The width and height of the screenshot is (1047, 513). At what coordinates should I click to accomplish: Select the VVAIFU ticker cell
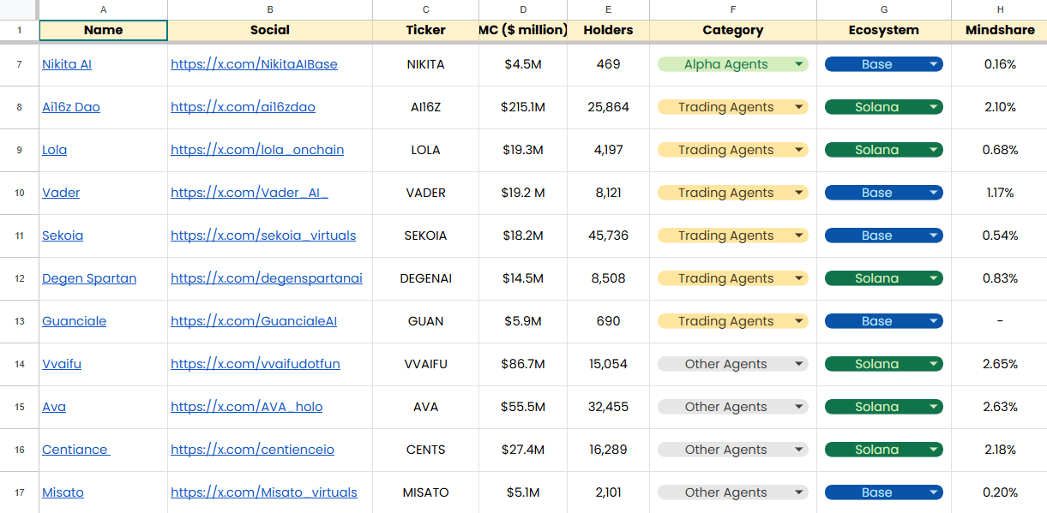click(x=425, y=364)
